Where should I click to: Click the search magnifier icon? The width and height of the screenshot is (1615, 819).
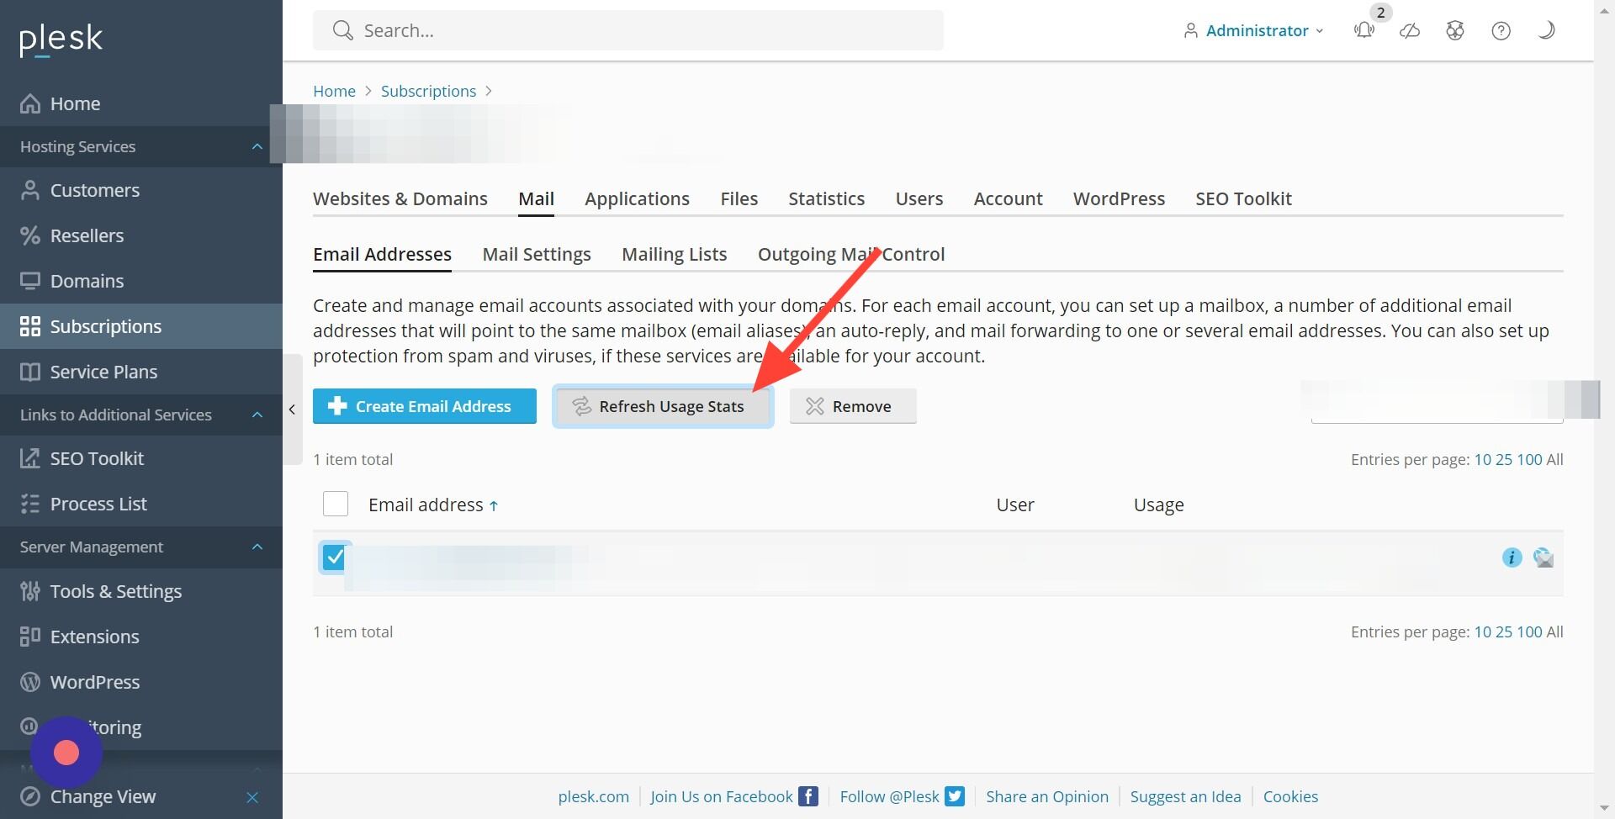point(342,31)
